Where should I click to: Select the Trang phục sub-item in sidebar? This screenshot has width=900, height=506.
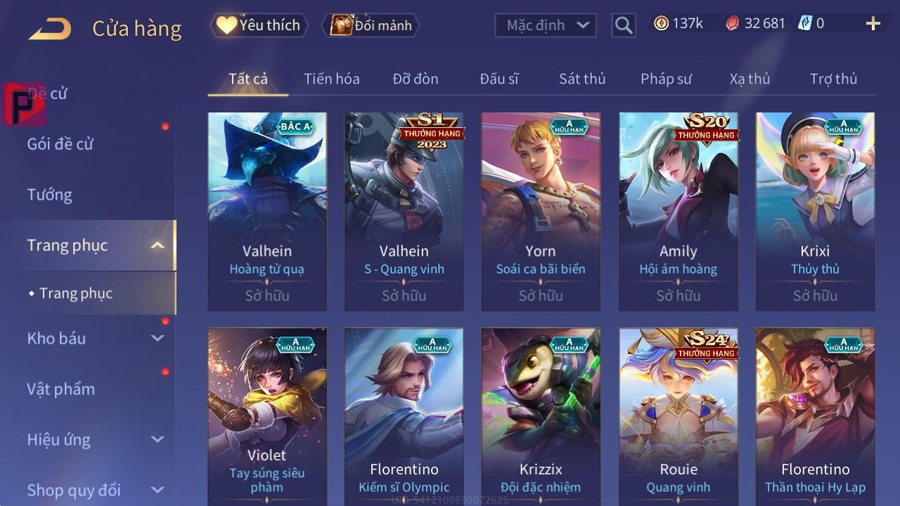coord(76,293)
